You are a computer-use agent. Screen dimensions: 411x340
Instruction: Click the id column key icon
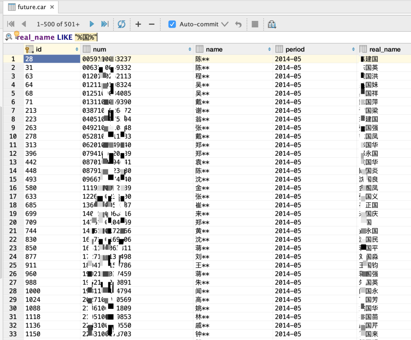(x=29, y=49)
